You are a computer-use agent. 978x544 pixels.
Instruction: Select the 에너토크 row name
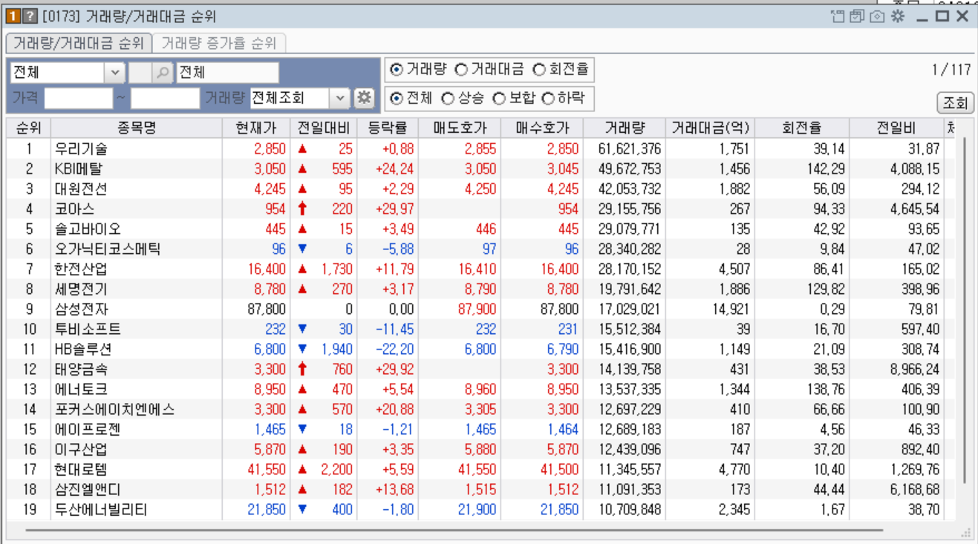point(81,390)
